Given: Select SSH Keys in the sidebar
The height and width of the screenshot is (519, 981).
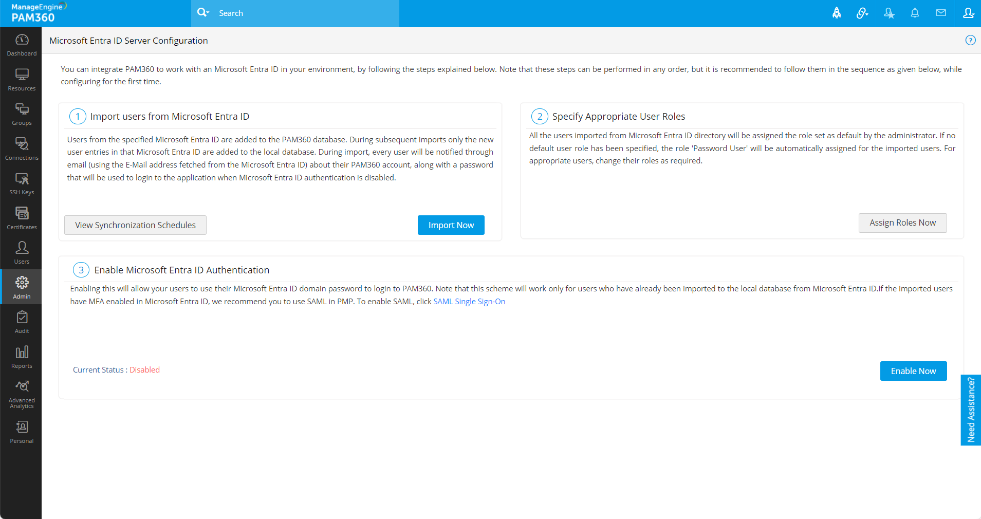Looking at the screenshot, I should tap(22, 183).
